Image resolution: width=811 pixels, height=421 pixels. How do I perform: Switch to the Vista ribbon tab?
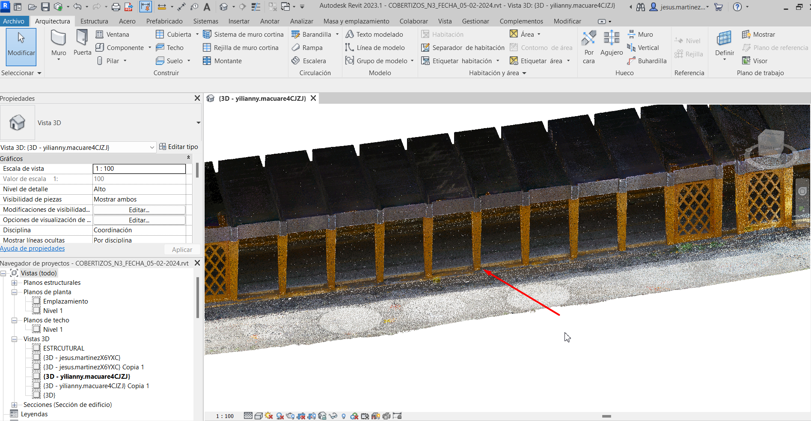[445, 21]
